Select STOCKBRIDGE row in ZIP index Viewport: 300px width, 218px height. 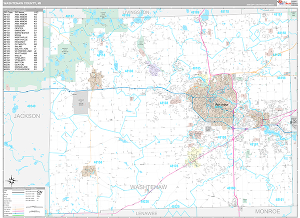pos(20,69)
